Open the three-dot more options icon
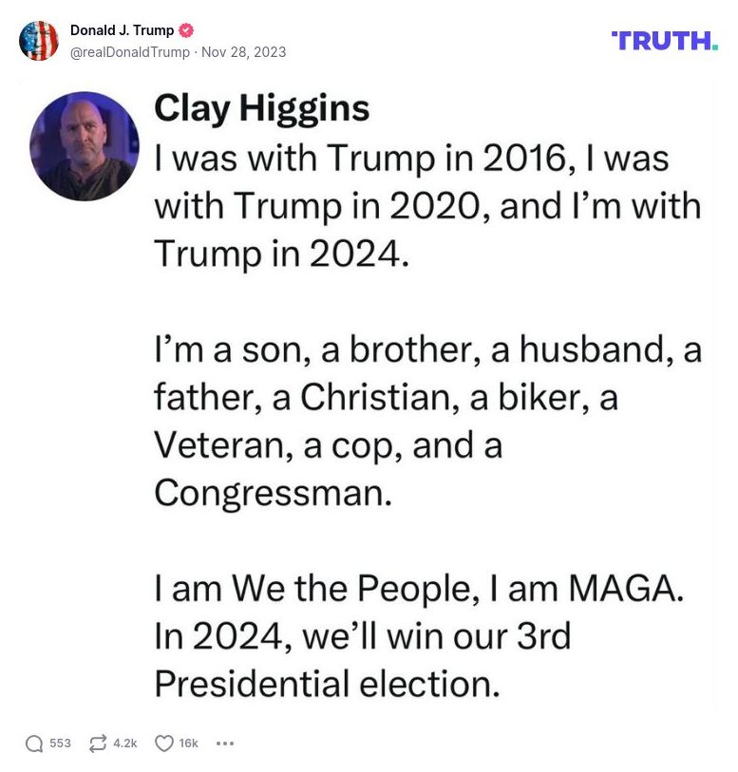Viewport: 738px width, 772px height. coord(224,744)
